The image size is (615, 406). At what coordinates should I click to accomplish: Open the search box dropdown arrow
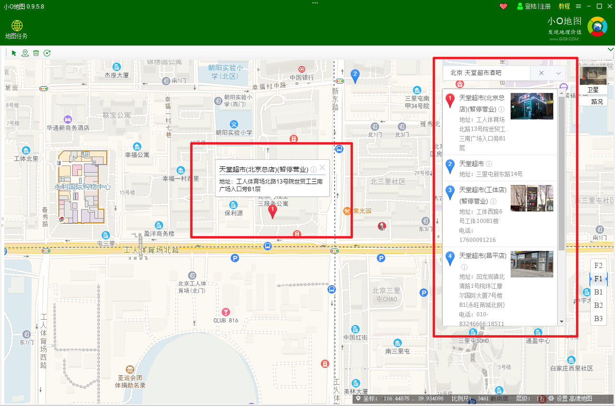(559, 73)
